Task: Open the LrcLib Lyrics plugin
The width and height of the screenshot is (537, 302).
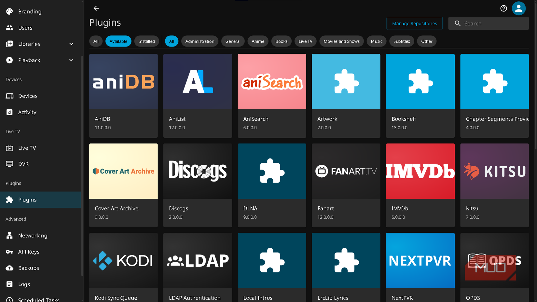Action: [x=346, y=268]
